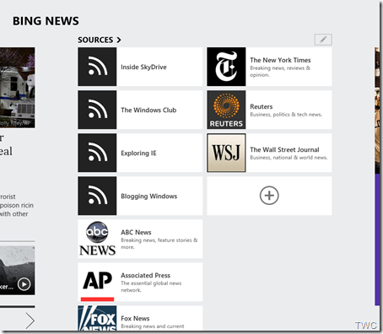383x334 pixels.
Task: Click the right arrow at bottom left
Action: point(30,321)
